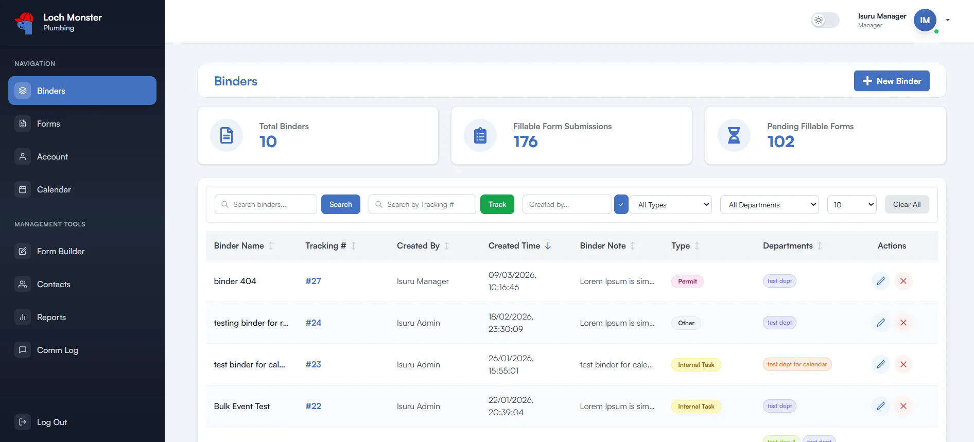The height and width of the screenshot is (442, 974).
Task: Click the New Binder button
Action: tap(891, 81)
